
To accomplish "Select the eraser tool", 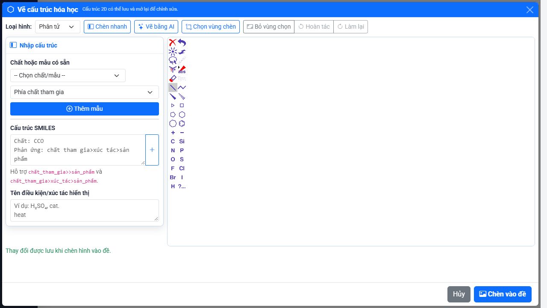I will pos(173,79).
